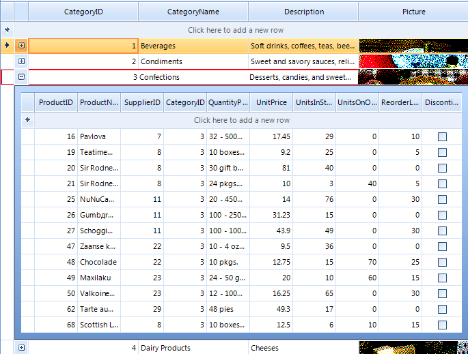Select the '10 pkgs.' quantity cell
The width and height of the screenshot is (468, 354).
pyautogui.click(x=228, y=262)
